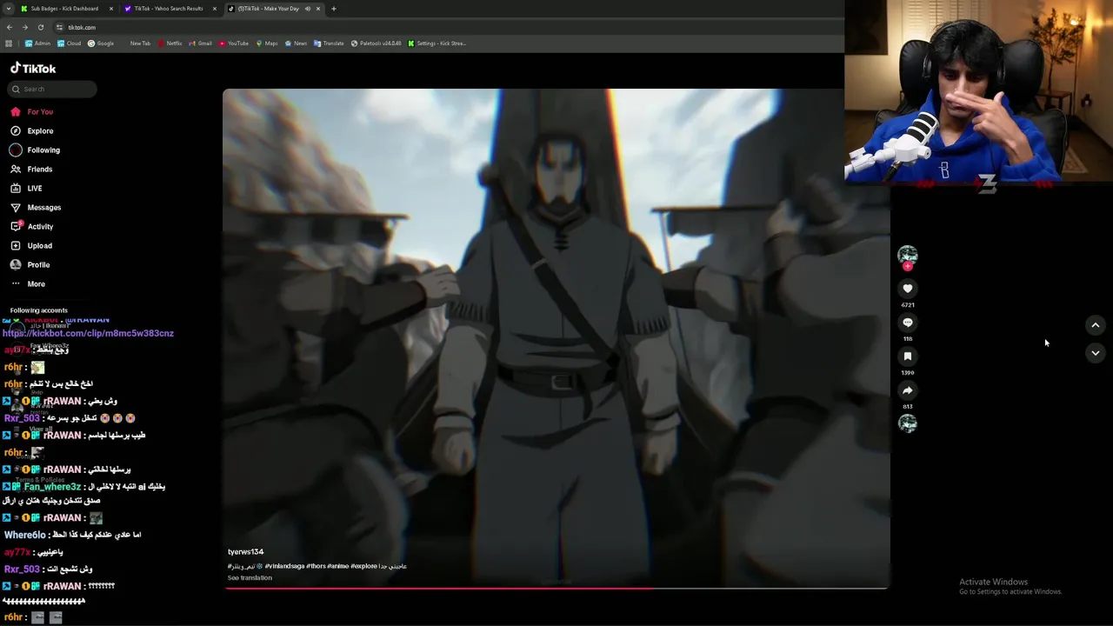Open the Explore page in sidebar

pyautogui.click(x=32, y=131)
